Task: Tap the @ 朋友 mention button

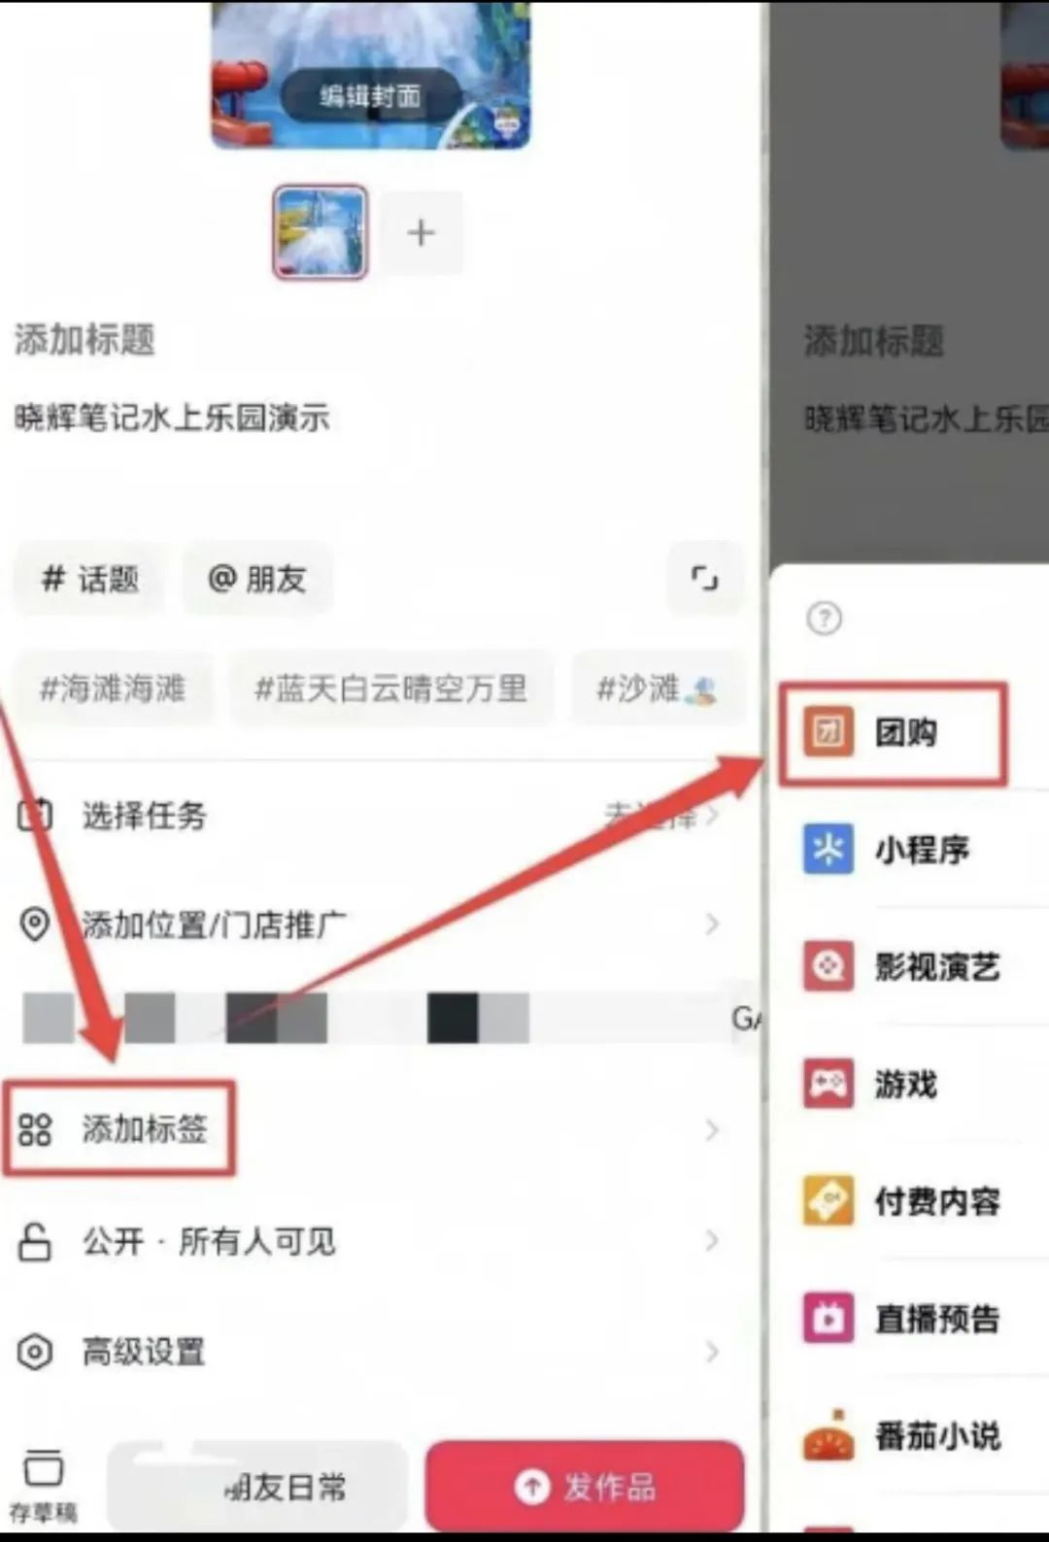Action: [257, 579]
